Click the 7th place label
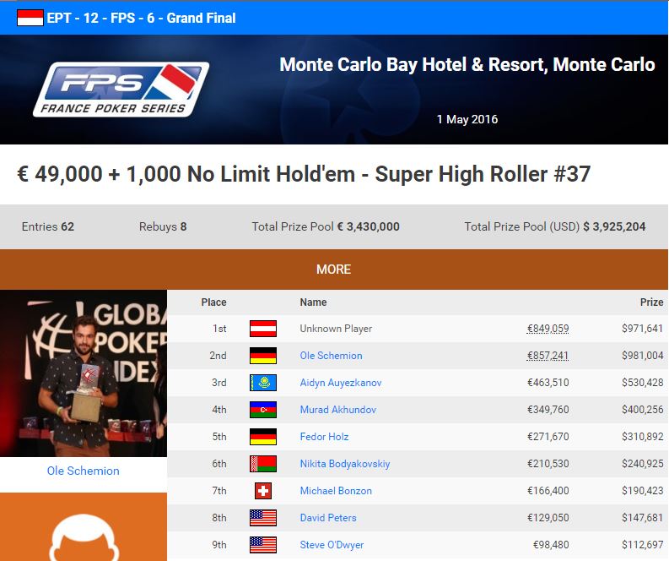 219,491
